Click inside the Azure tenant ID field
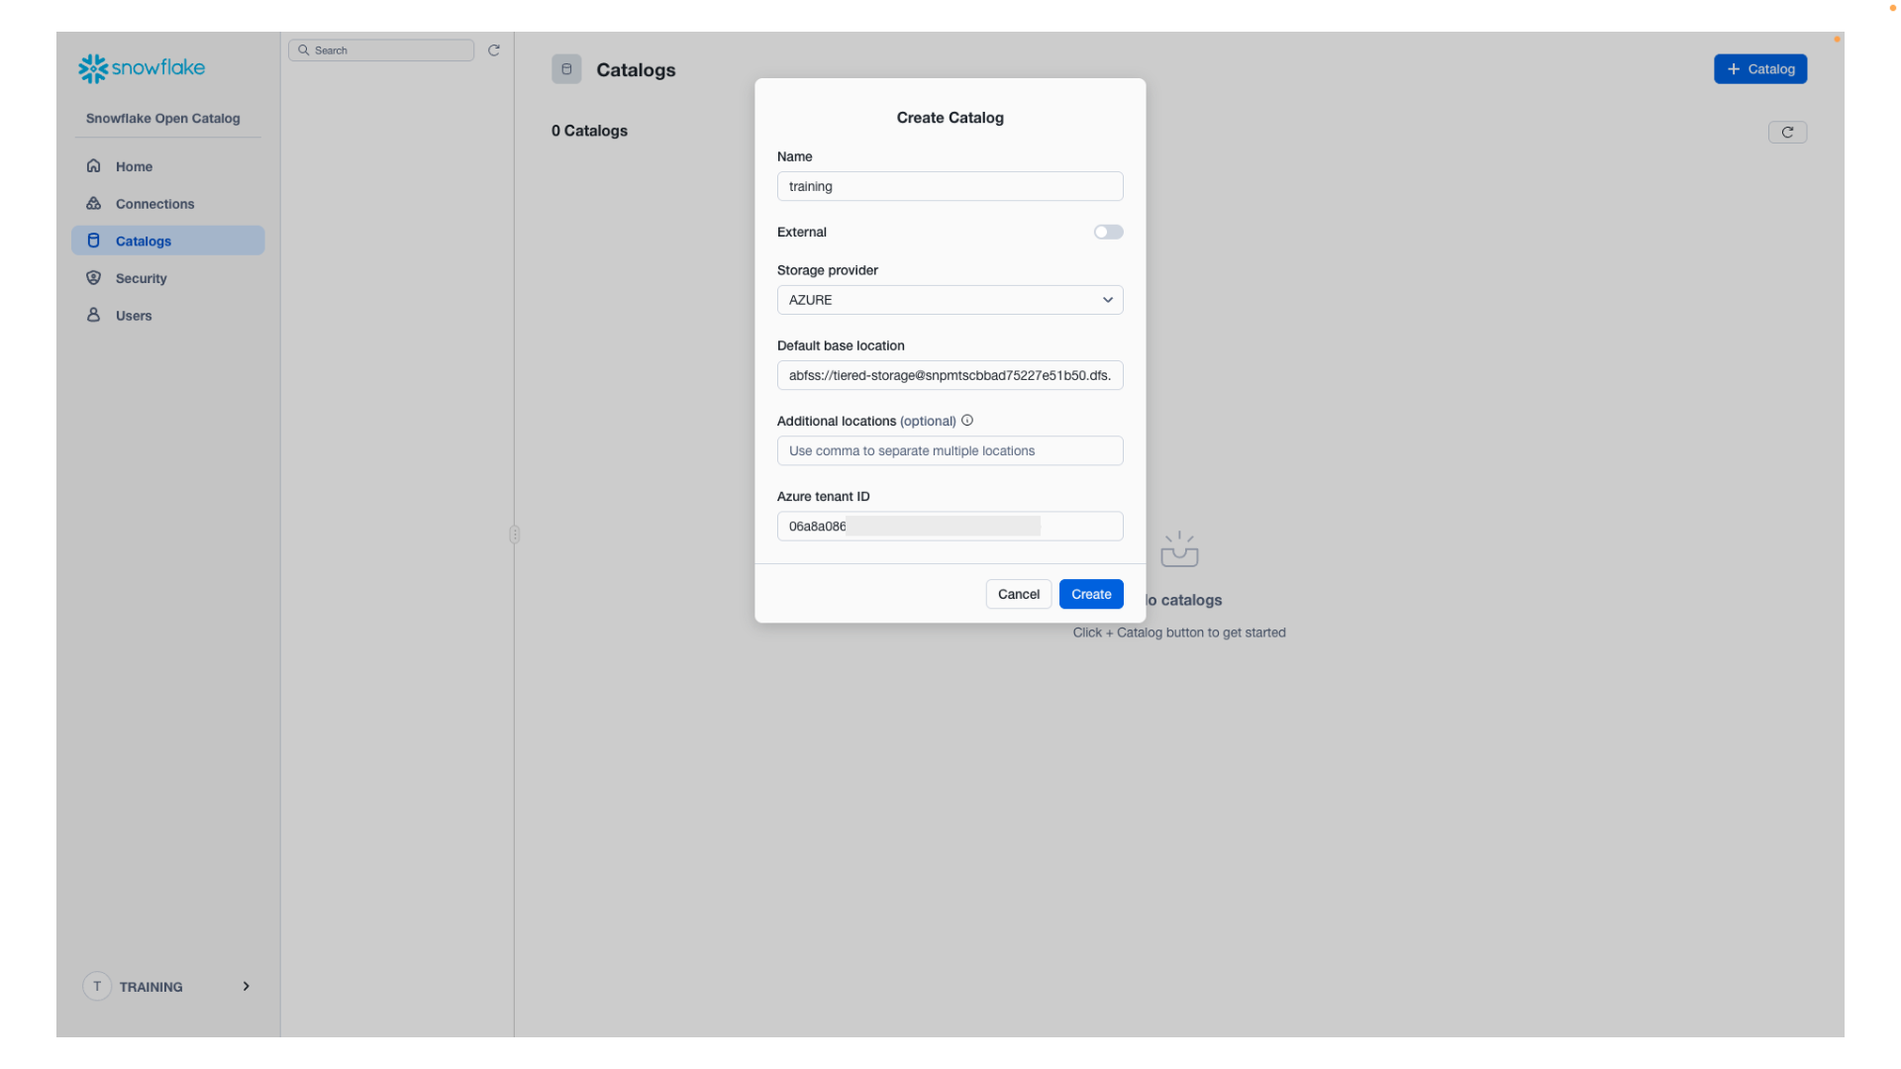The image size is (1901, 1069). (x=949, y=526)
